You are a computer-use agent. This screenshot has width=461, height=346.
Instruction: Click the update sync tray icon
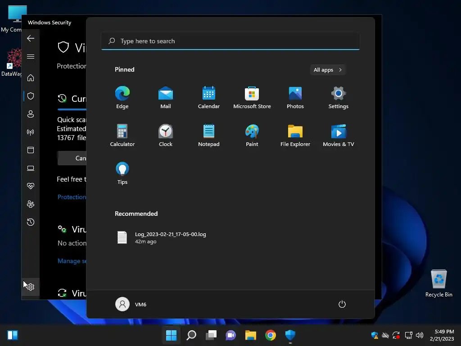[396, 335]
